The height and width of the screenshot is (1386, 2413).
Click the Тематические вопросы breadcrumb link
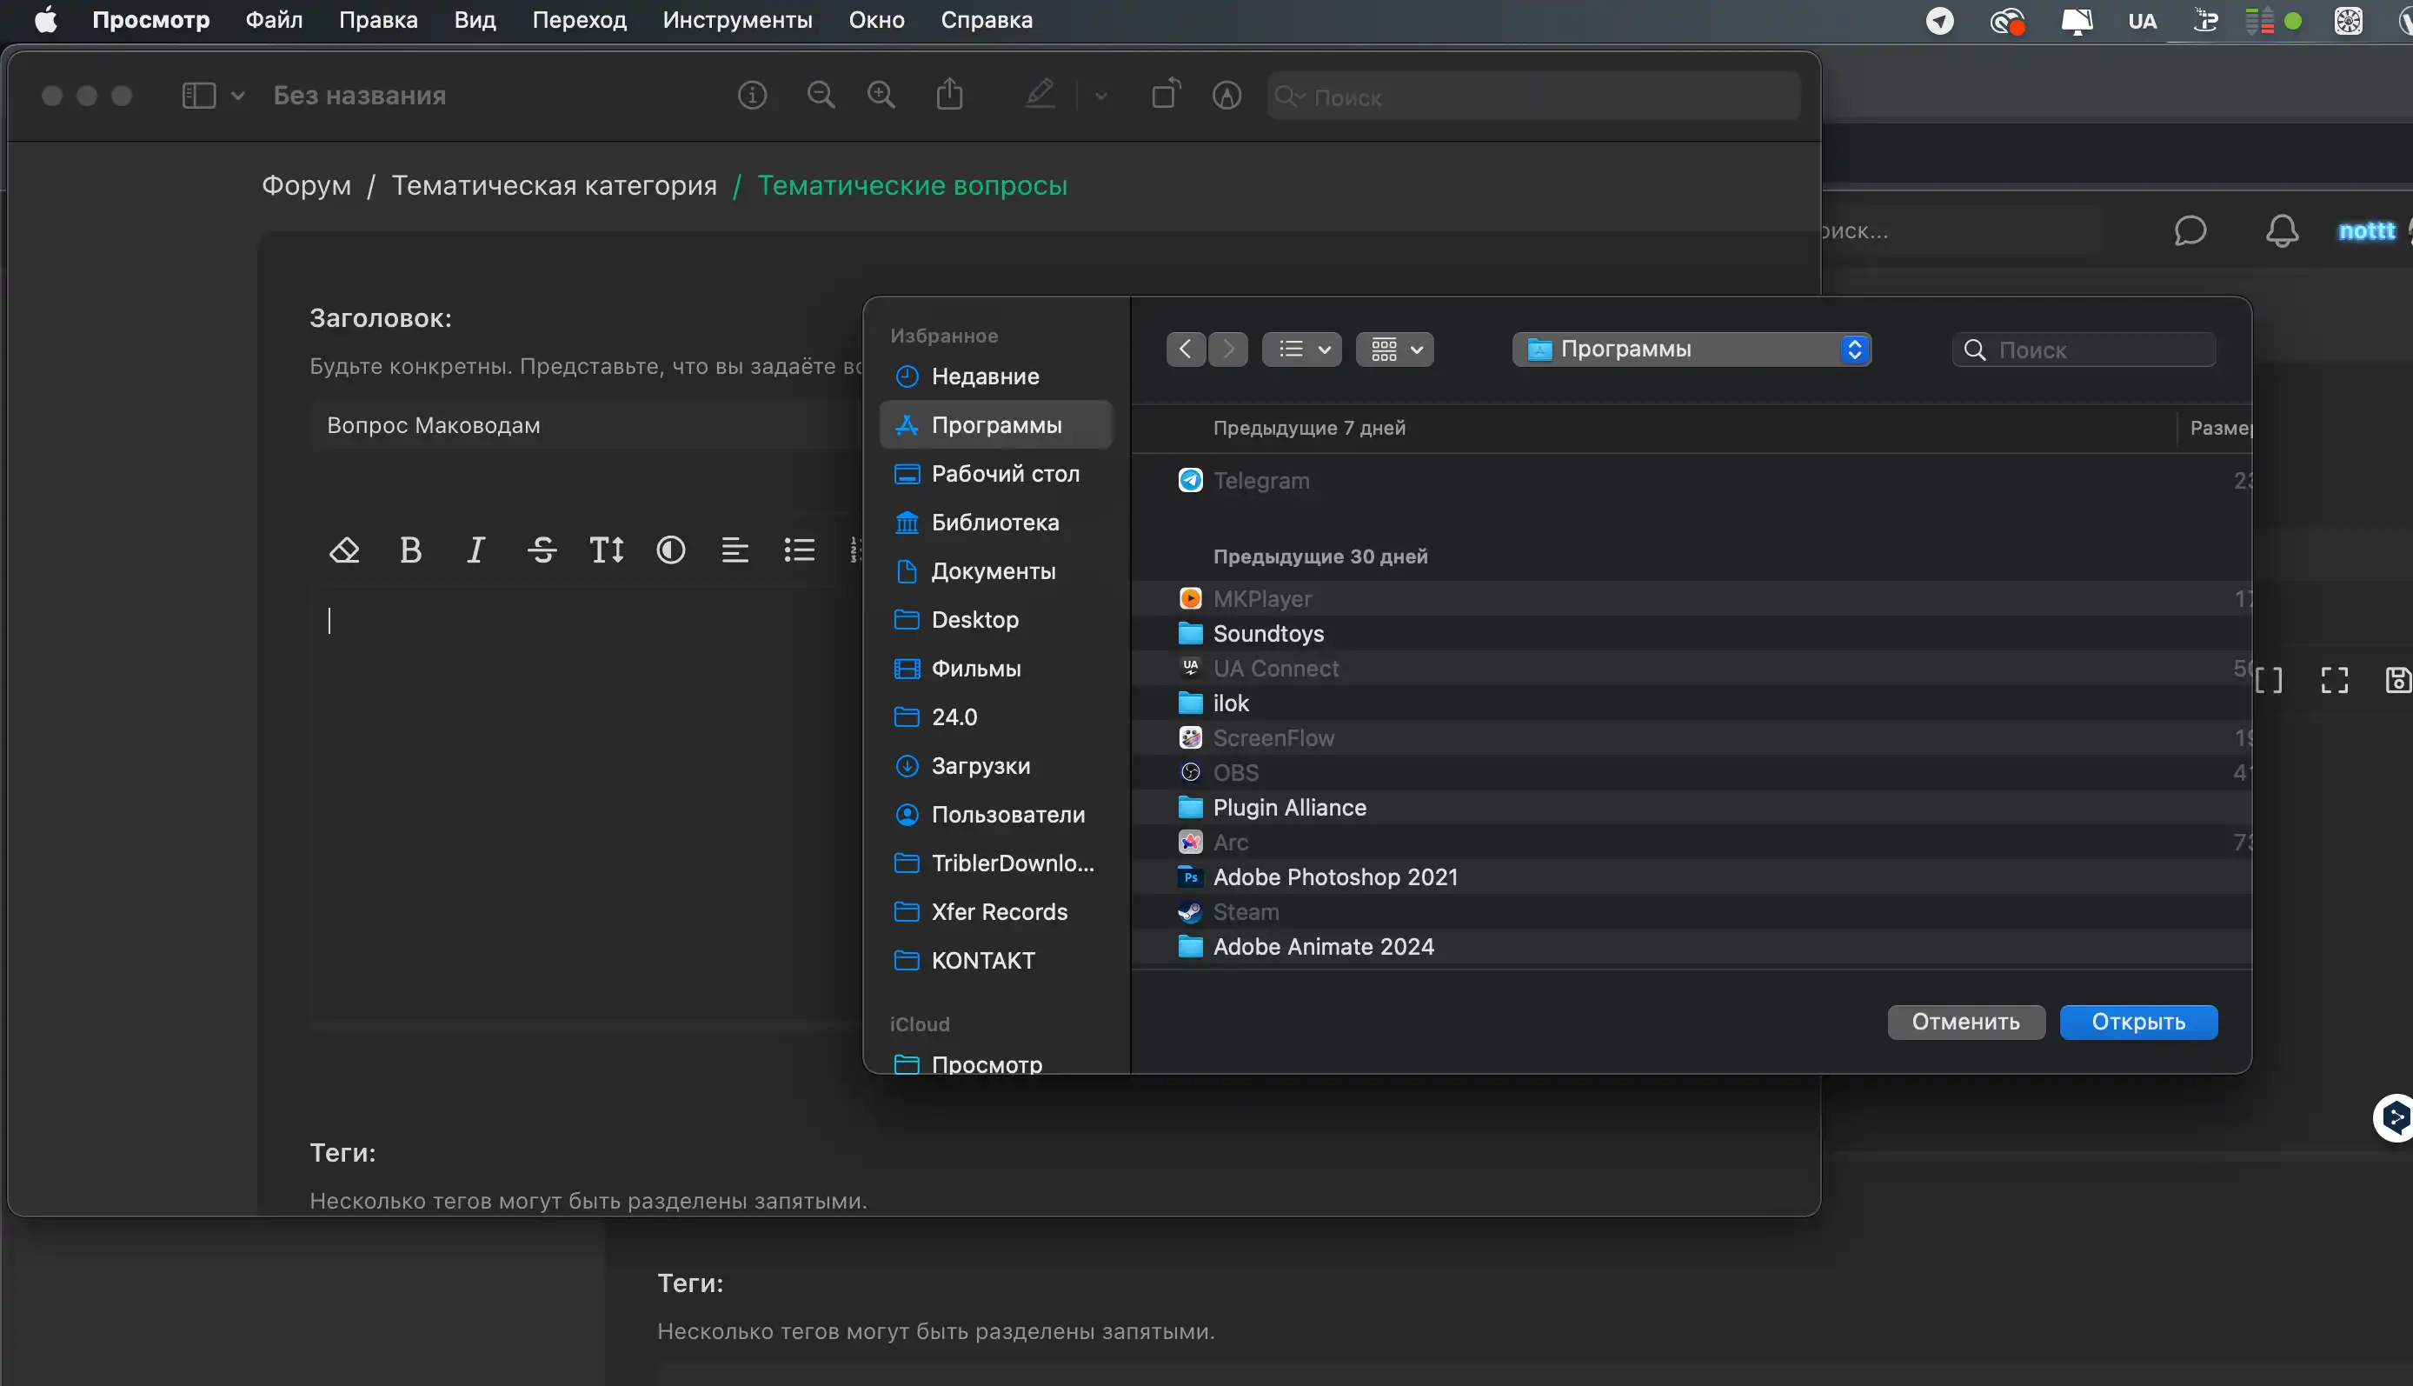click(912, 185)
